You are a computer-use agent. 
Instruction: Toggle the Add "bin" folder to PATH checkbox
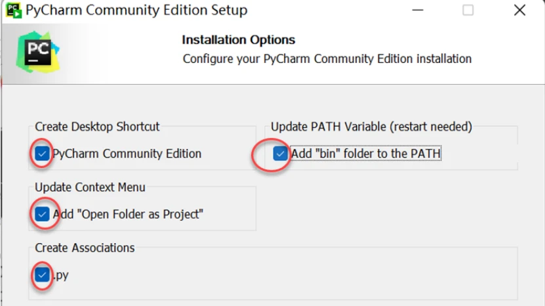[281, 154]
